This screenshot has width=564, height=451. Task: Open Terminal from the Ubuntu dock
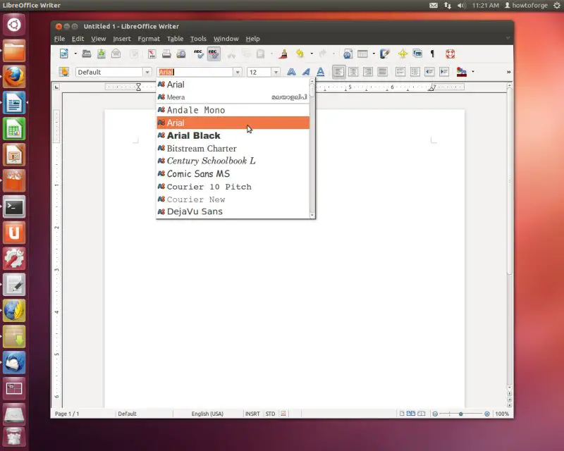tap(14, 206)
